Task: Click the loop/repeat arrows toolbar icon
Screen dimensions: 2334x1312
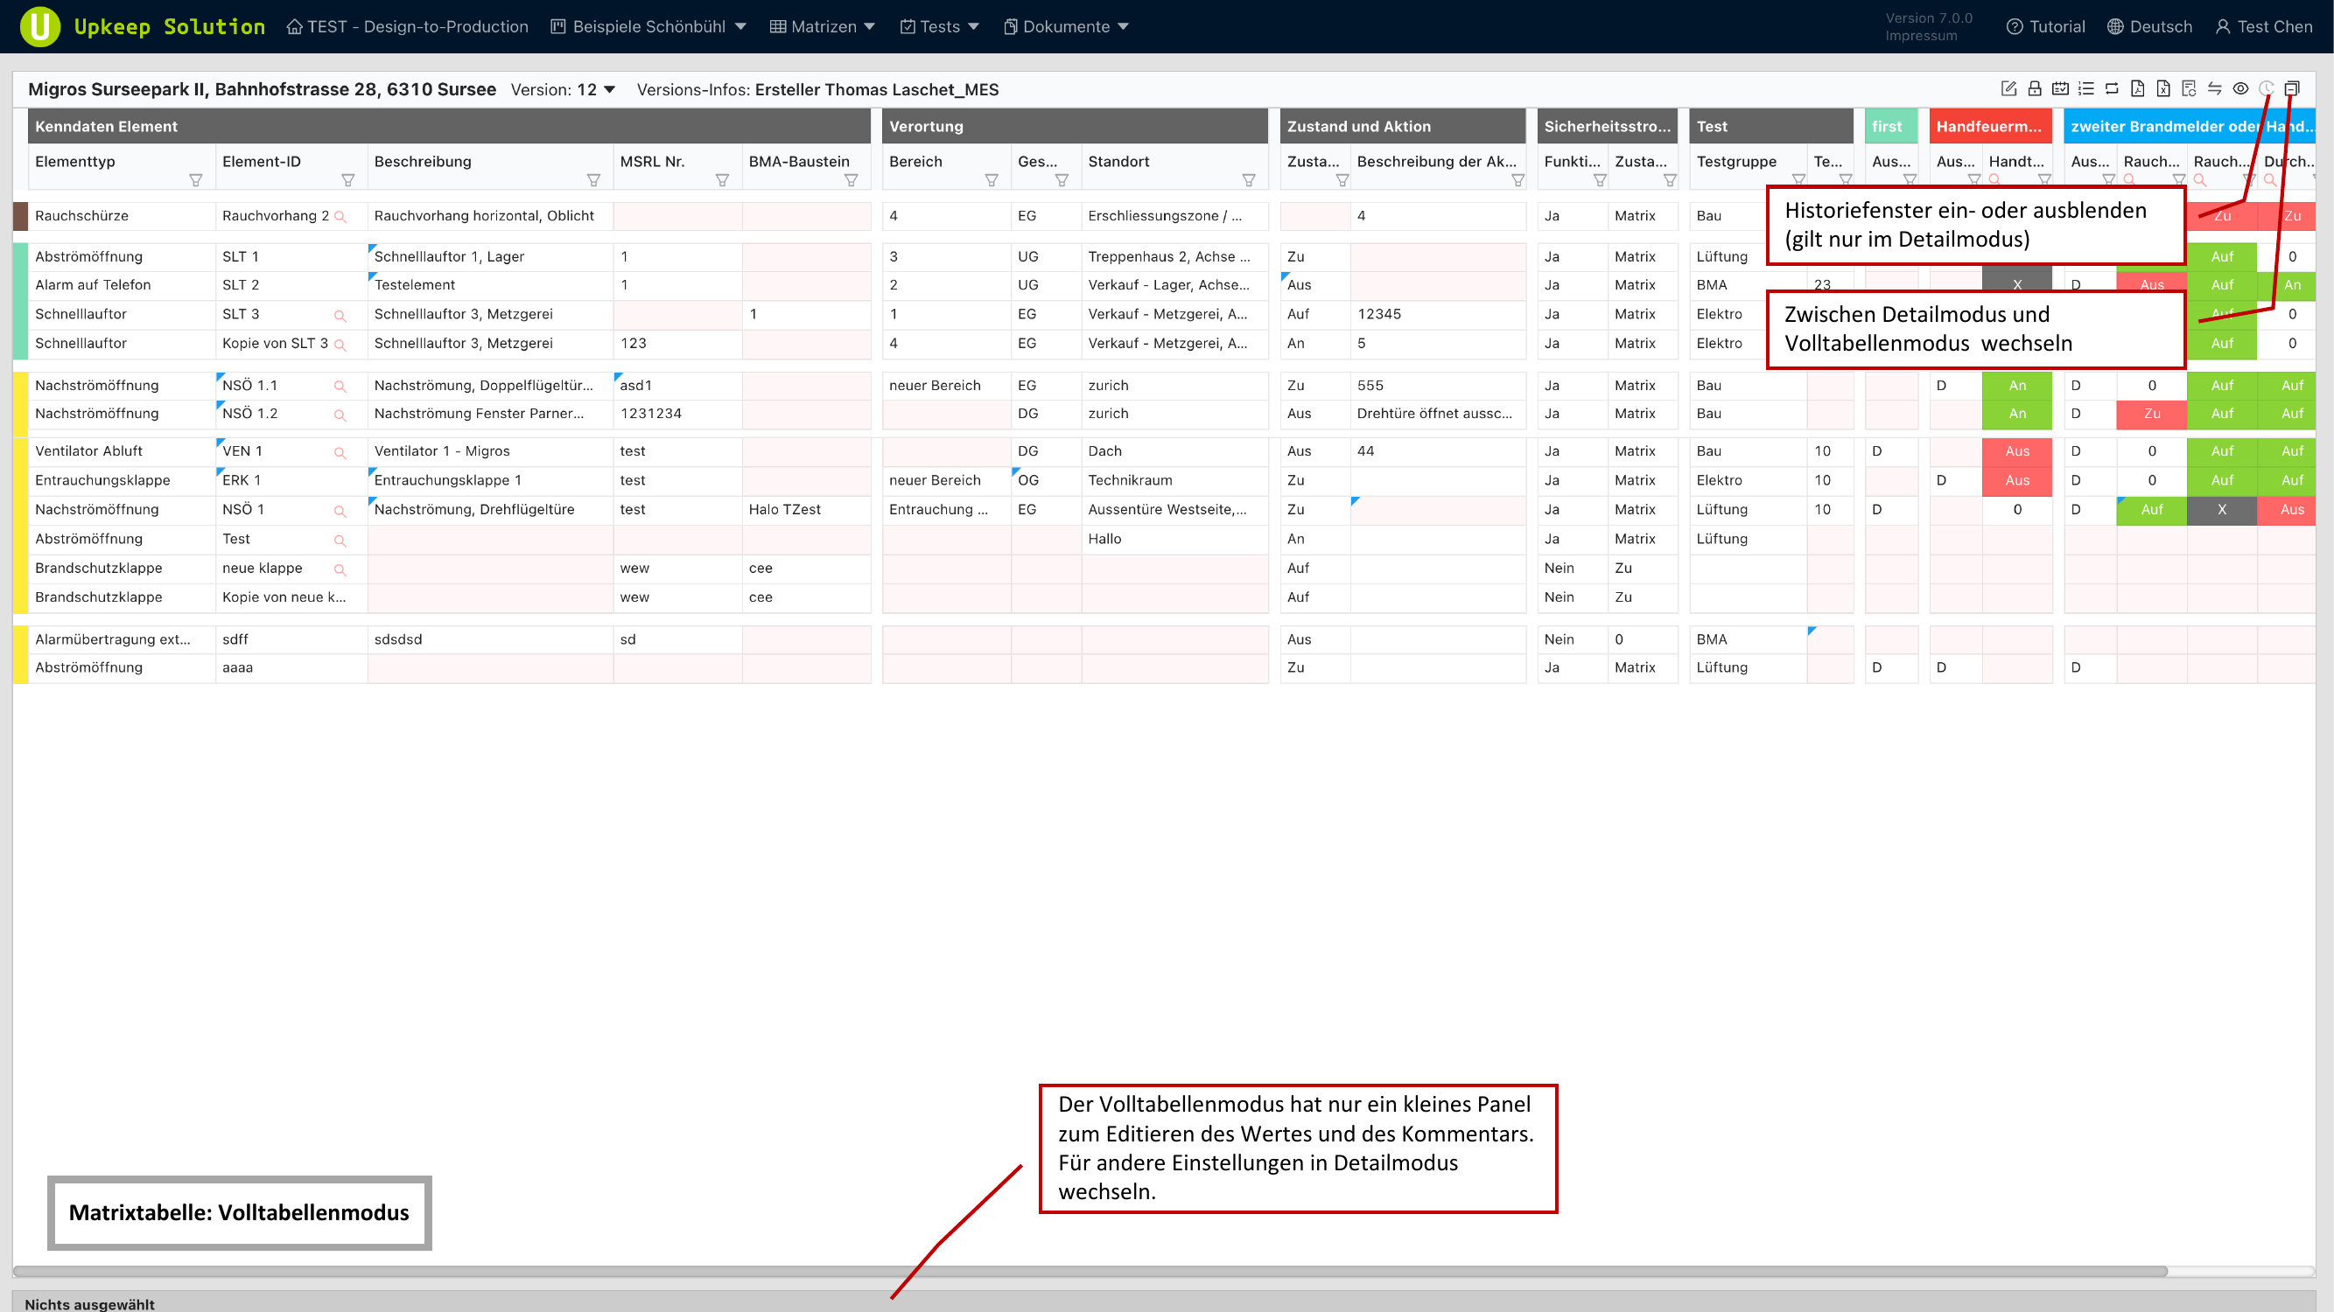Action: tap(2112, 88)
